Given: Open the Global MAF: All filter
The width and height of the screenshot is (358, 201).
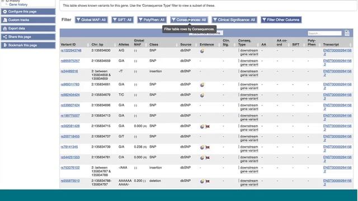Looking at the screenshot, I should [91, 20].
